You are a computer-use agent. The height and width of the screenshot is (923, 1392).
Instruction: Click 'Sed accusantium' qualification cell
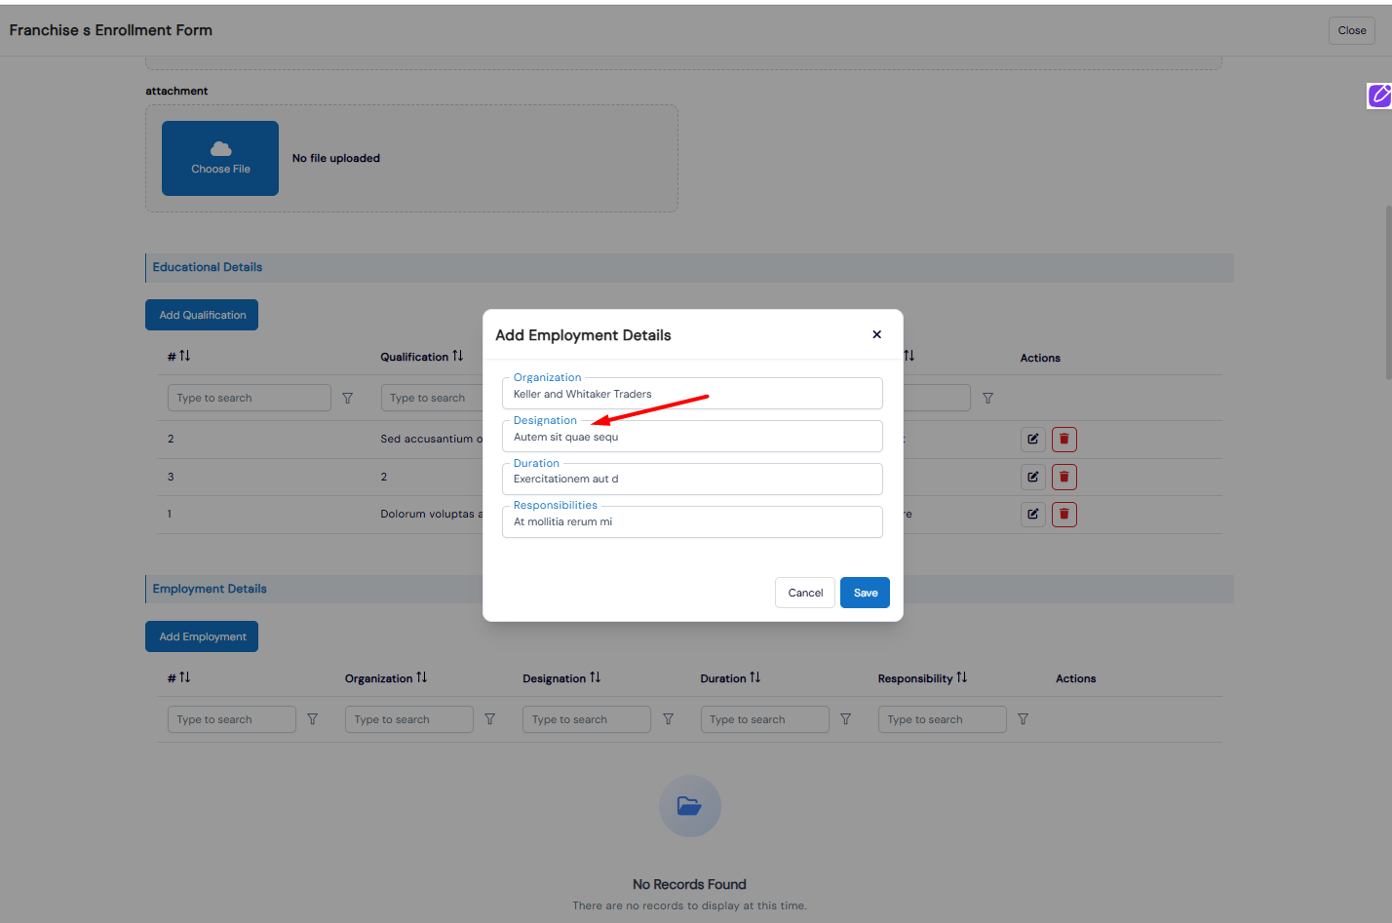(x=431, y=439)
